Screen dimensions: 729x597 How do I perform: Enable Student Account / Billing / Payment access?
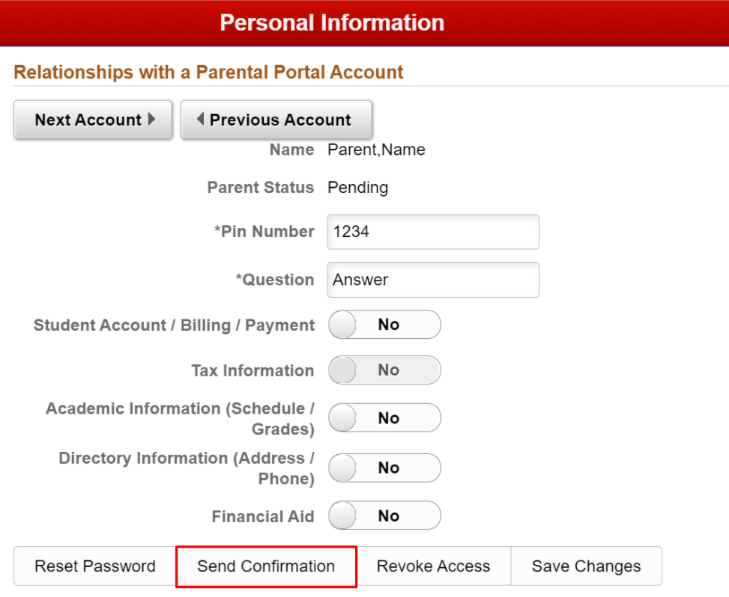tap(384, 325)
